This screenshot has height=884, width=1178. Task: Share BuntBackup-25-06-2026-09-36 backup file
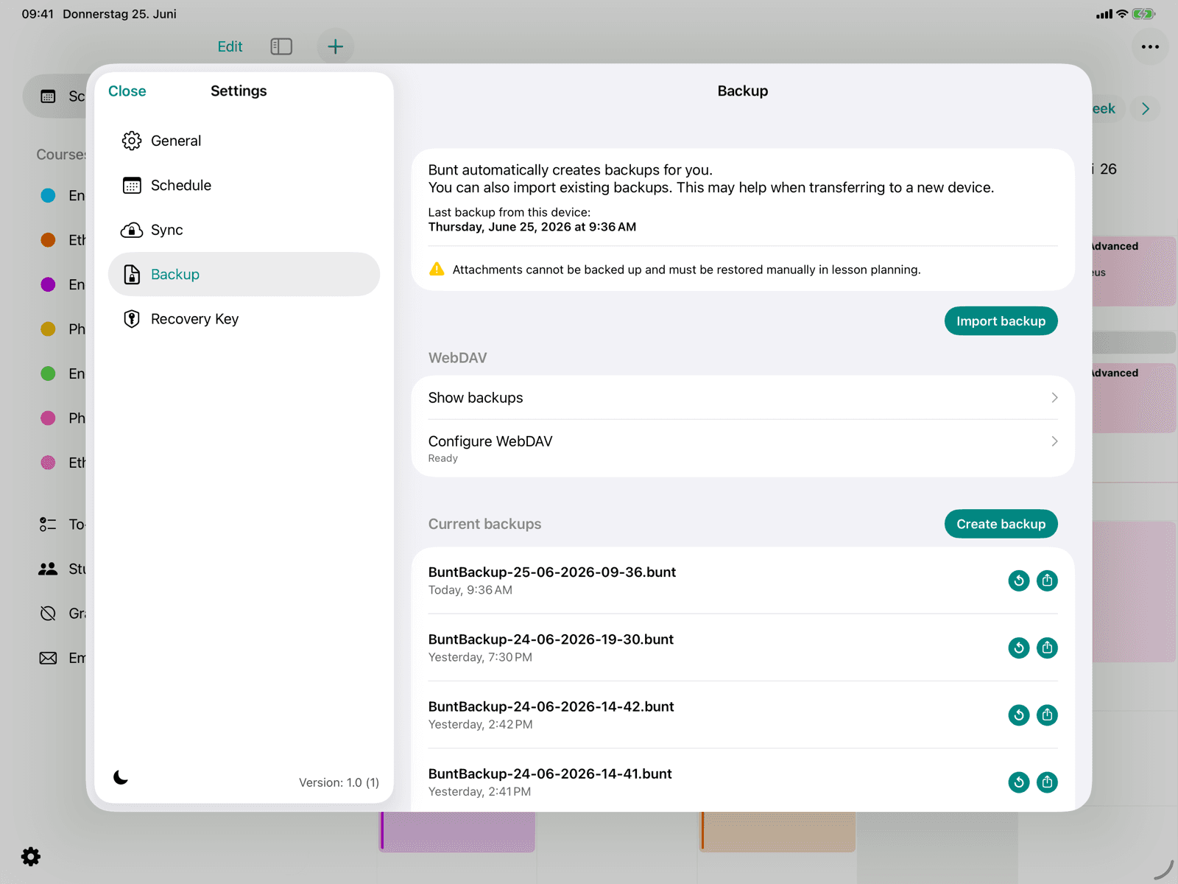tap(1047, 580)
